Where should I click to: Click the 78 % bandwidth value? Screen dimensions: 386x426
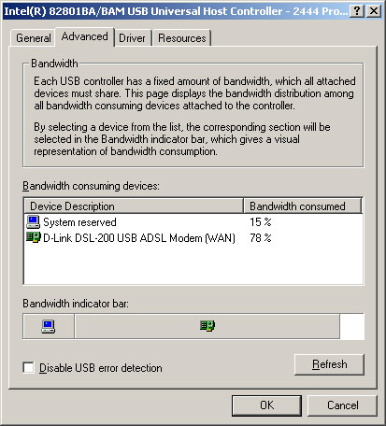[x=261, y=238]
